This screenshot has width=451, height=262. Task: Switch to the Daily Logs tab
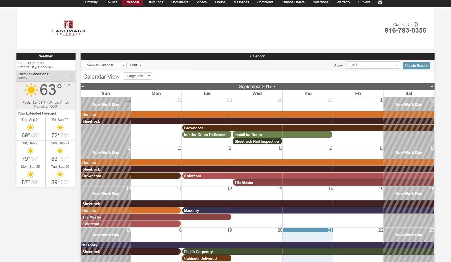pyautogui.click(x=155, y=2)
